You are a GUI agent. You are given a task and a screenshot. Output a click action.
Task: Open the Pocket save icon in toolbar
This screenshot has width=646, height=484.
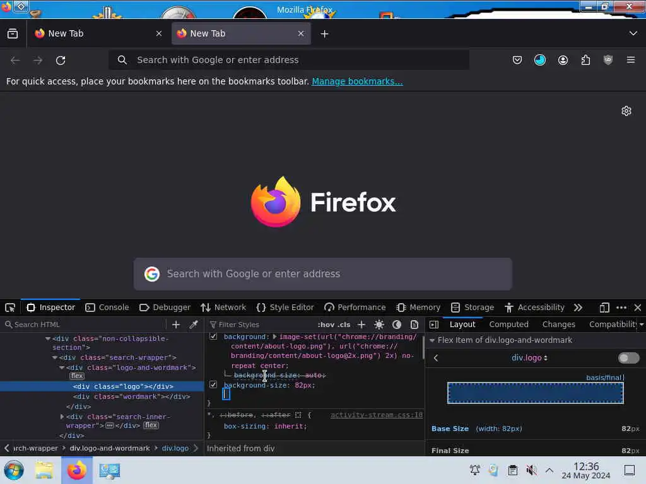517,60
